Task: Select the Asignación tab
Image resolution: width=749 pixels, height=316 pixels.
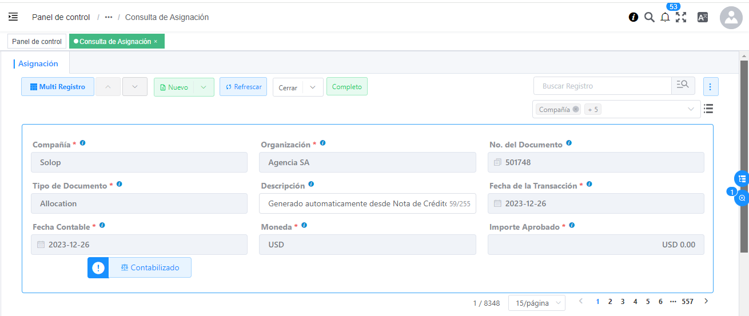Action: pyautogui.click(x=38, y=64)
